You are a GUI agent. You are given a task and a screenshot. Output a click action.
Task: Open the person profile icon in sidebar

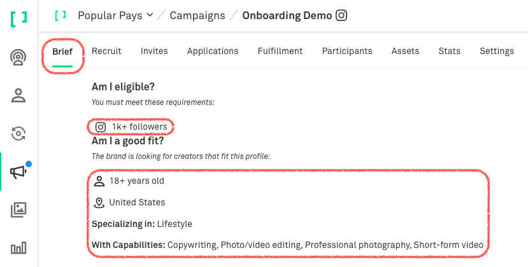point(18,95)
